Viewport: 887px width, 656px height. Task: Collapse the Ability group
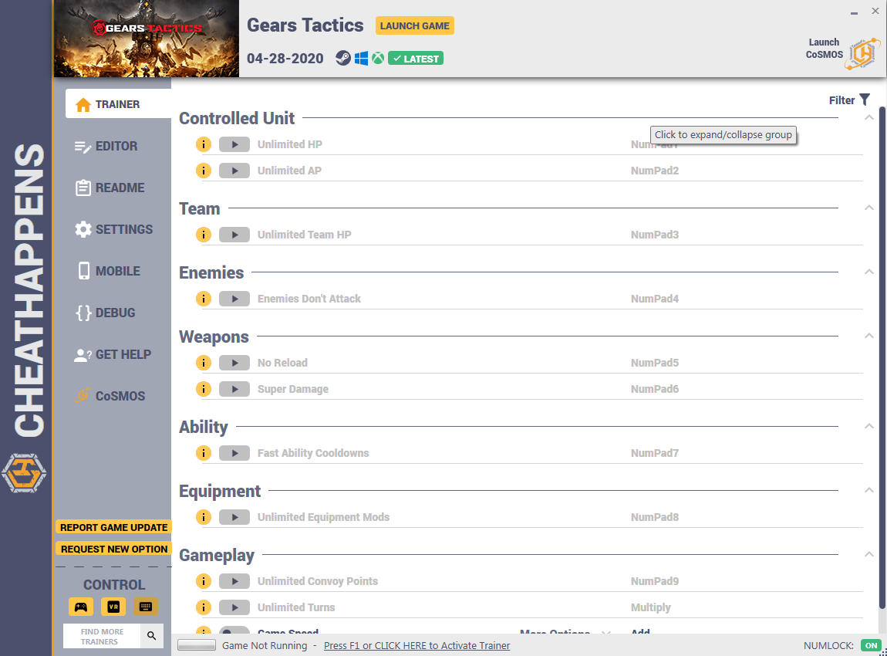[x=869, y=426]
